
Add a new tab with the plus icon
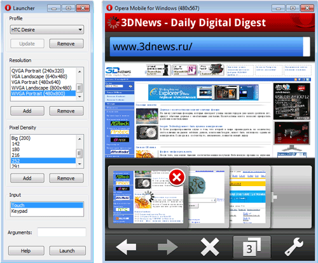275,197
